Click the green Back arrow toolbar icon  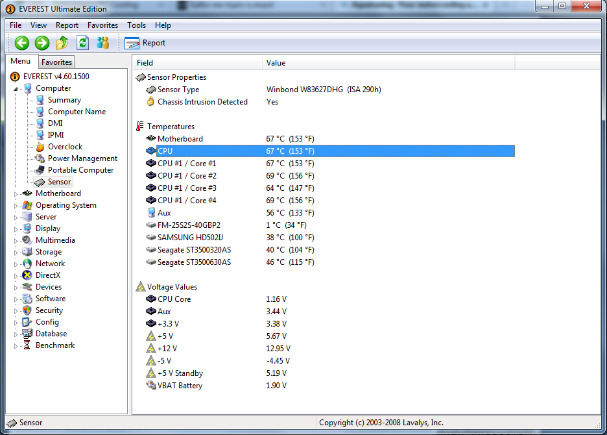coord(21,43)
